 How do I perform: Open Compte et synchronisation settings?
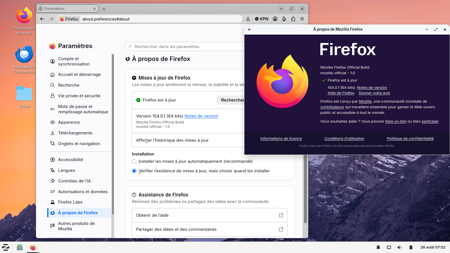[x=79, y=61]
